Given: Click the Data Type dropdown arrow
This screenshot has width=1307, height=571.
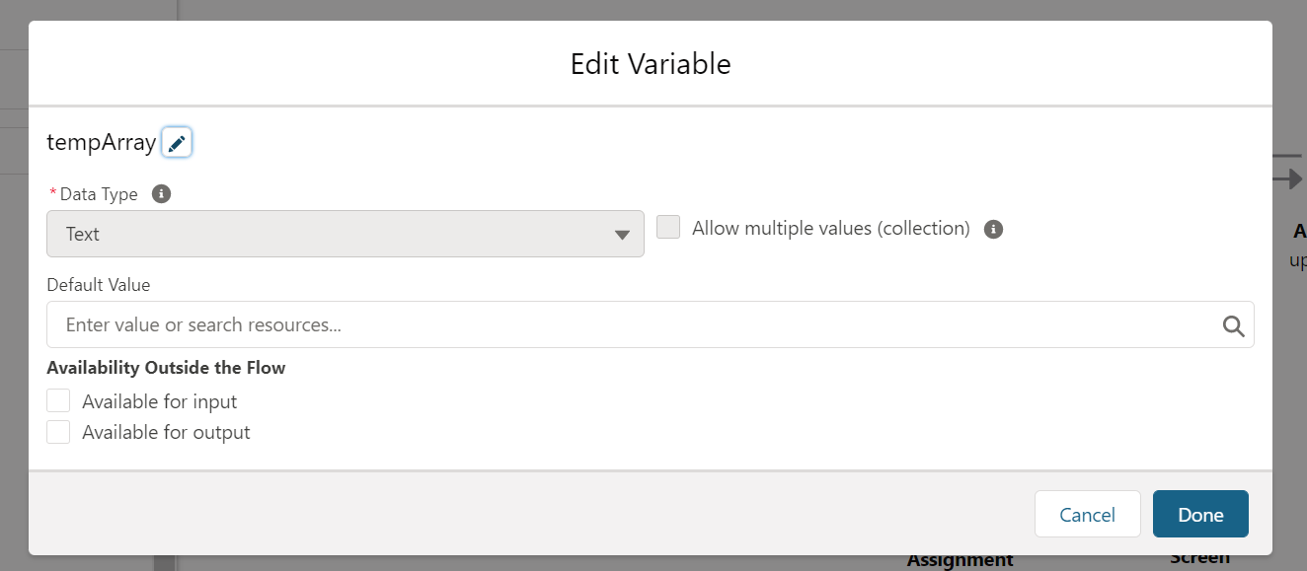Looking at the screenshot, I should (x=622, y=235).
